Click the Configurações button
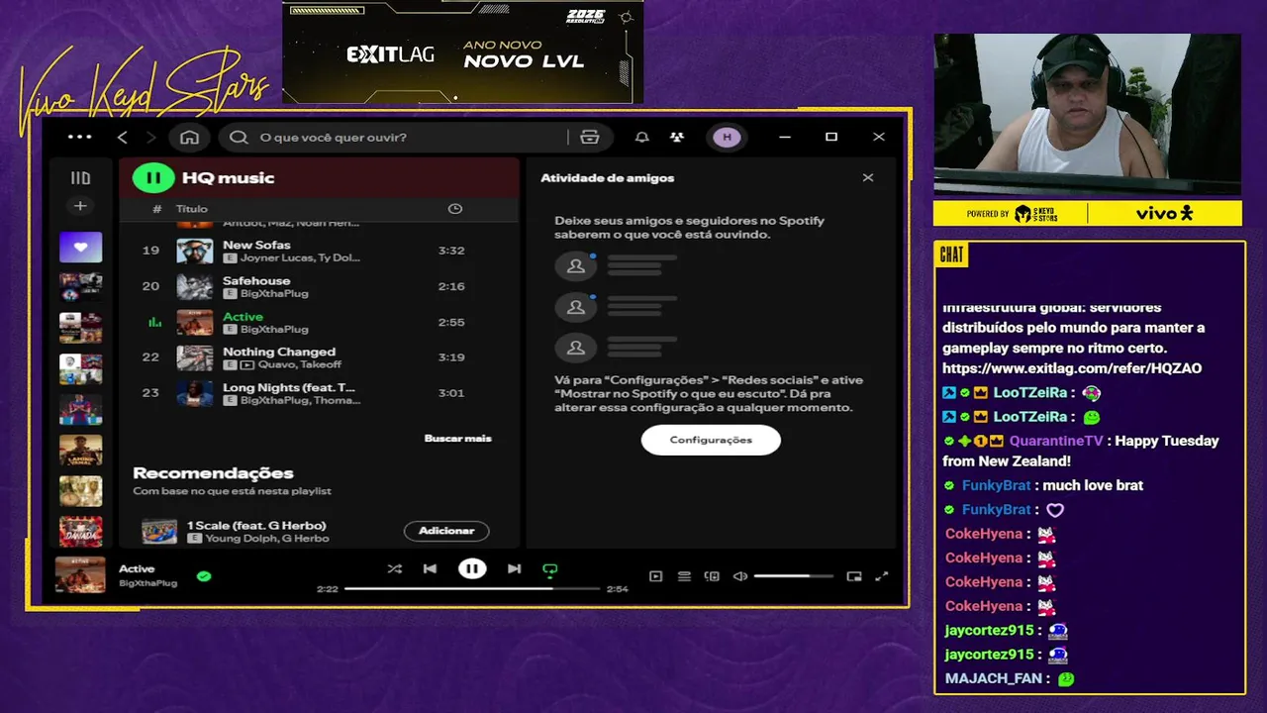Image resolution: width=1267 pixels, height=713 pixels. [x=711, y=440]
